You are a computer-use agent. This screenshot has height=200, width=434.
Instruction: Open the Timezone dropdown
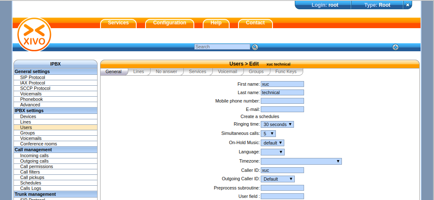(301, 161)
